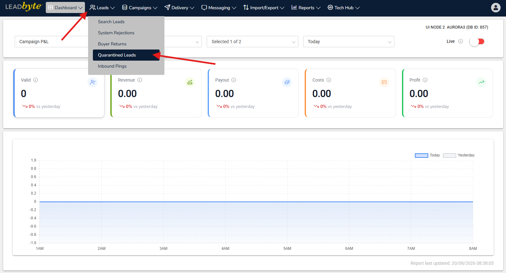506x273 pixels.
Task: Select Quarantined Leads menu item
Action: (126, 55)
